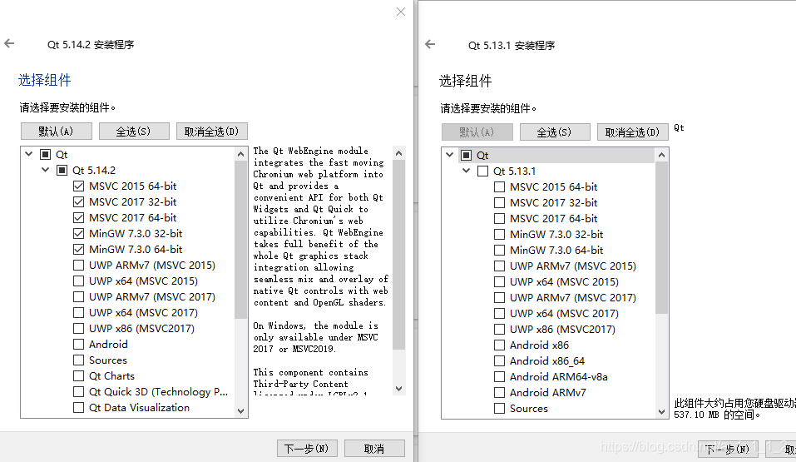Check UWP ARMv7 (MSVC 2015) in Qt 5.13.1

point(499,266)
